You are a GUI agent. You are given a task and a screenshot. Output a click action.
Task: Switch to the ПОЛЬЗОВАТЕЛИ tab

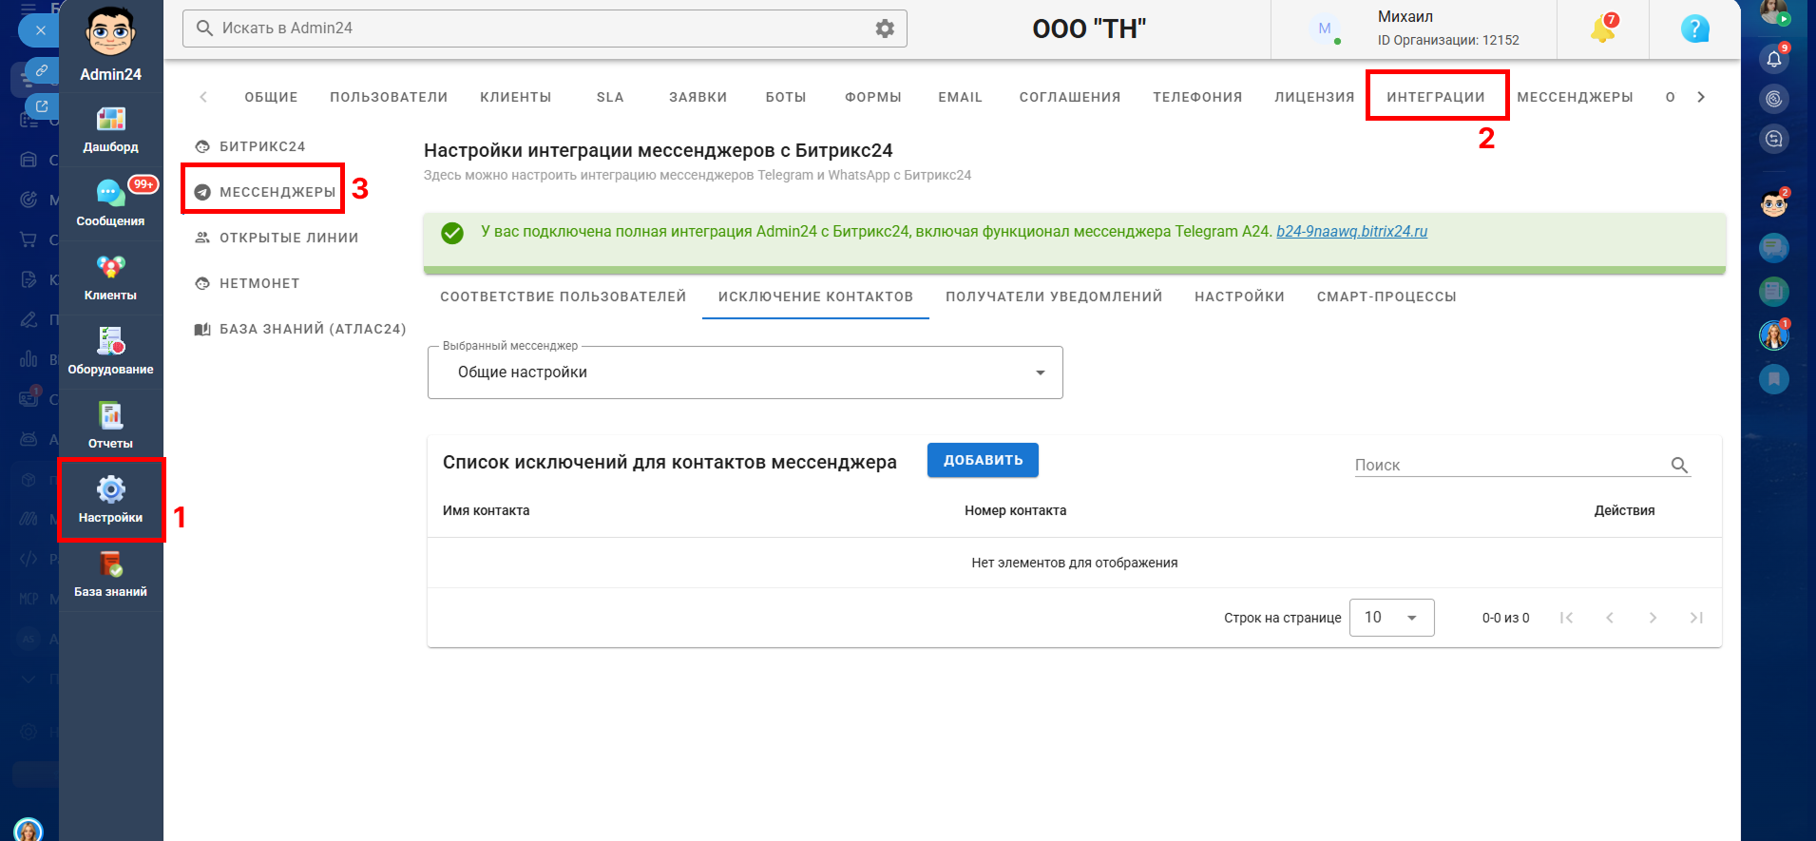tap(389, 97)
